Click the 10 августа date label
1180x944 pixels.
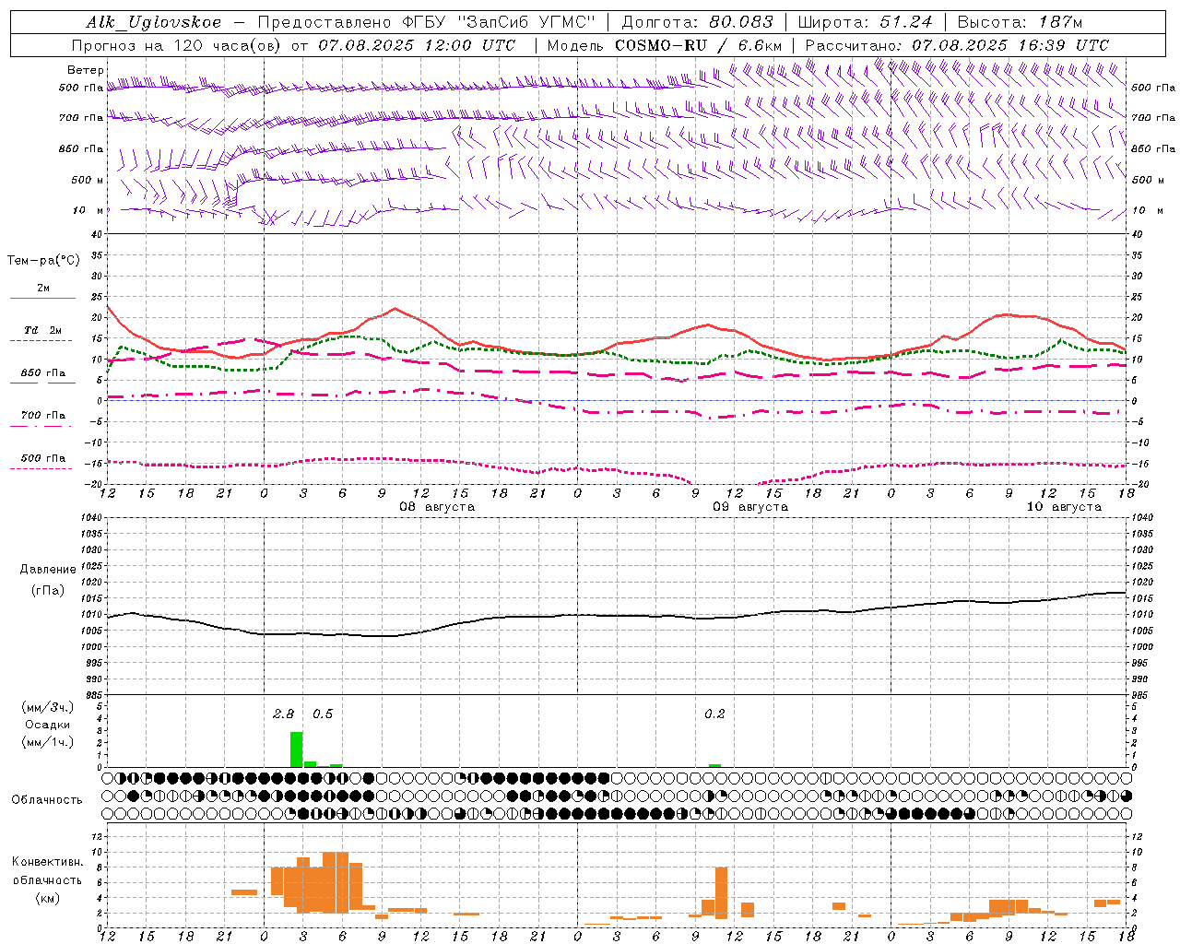click(1064, 507)
